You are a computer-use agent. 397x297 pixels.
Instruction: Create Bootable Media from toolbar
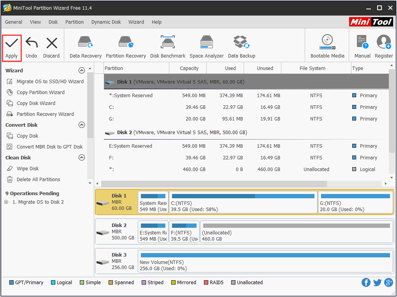327,43
